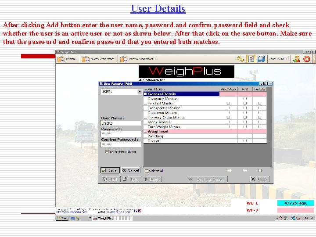Toggle the Select All checkbox

tap(147, 171)
